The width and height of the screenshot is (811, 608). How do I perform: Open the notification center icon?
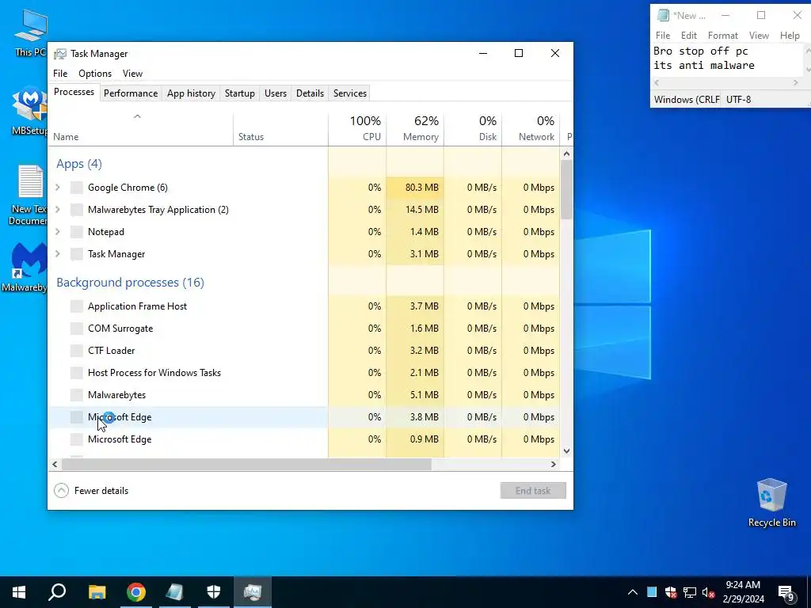pyautogui.click(x=786, y=592)
